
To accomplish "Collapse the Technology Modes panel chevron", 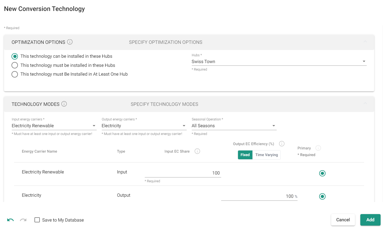I will tap(365, 103).
